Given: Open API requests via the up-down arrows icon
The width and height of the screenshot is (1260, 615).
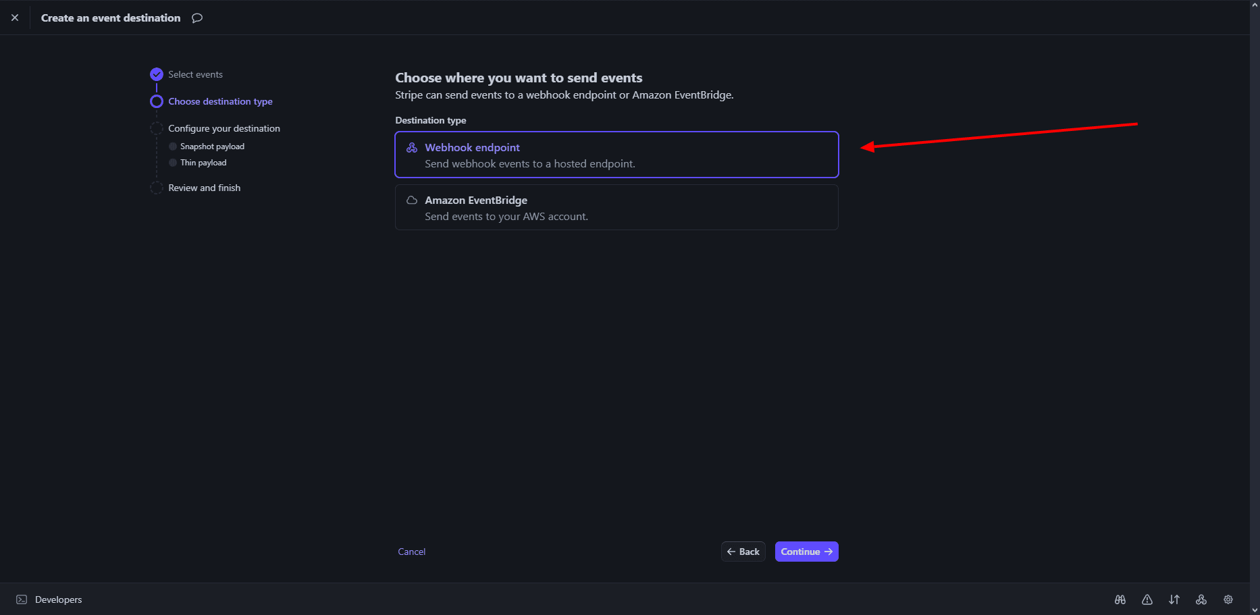Looking at the screenshot, I should (1174, 599).
